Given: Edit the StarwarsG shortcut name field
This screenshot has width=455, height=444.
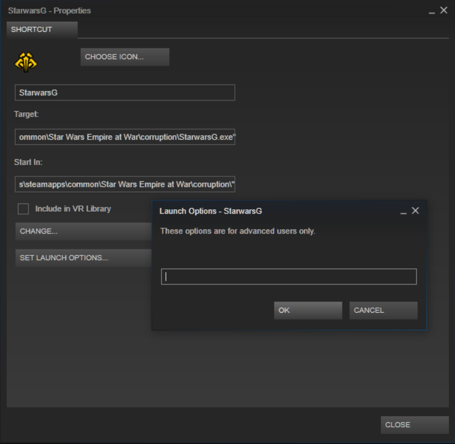Looking at the screenshot, I should (125, 92).
